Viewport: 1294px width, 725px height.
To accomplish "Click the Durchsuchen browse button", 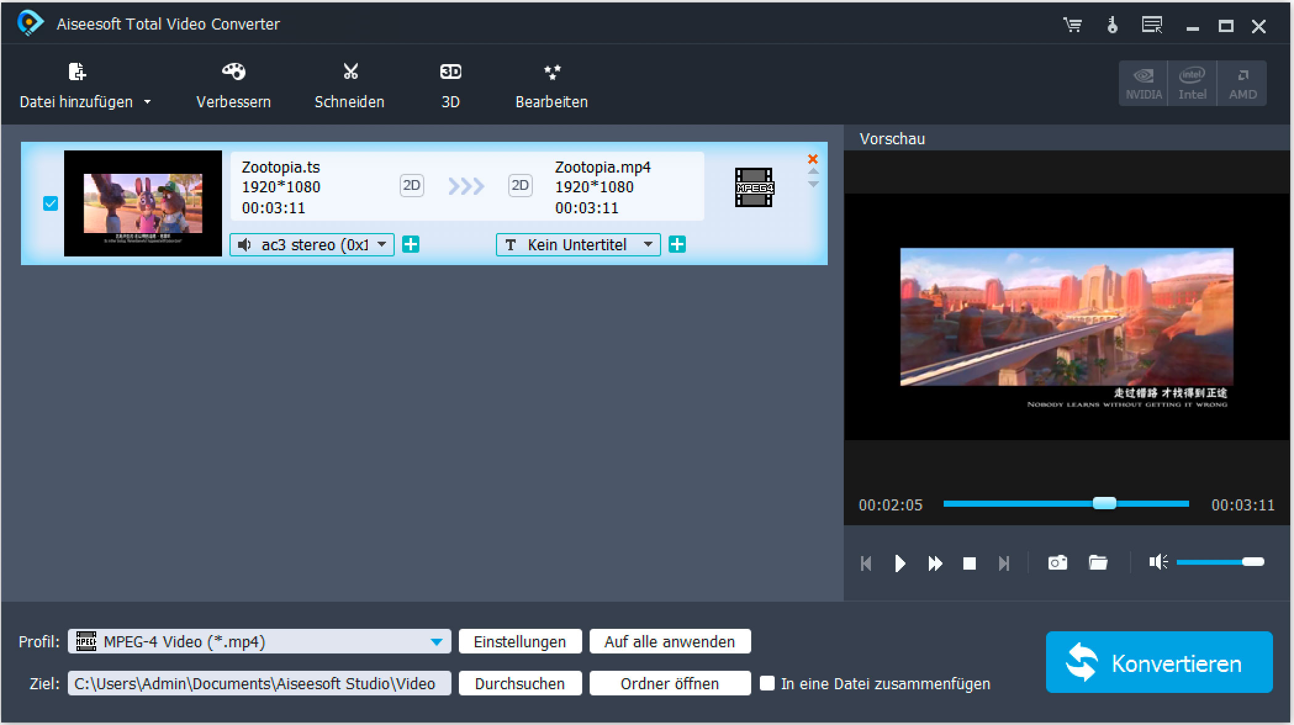I will pyautogui.click(x=520, y=683).
